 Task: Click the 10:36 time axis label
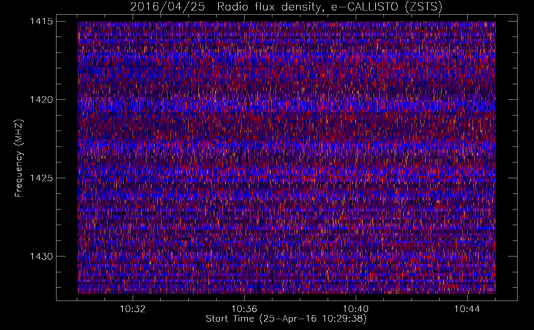pos(244,309)
